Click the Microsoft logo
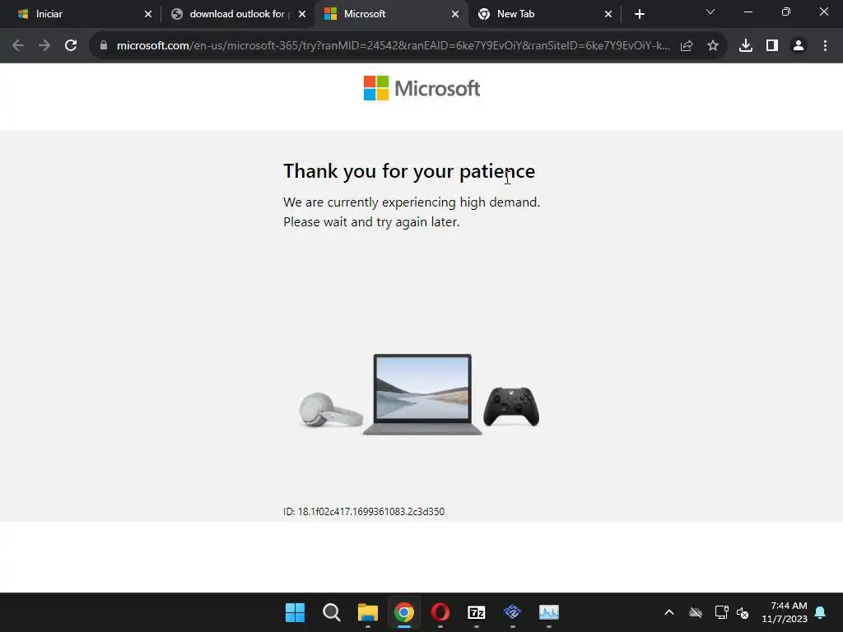This screenshot has height=632, width=843. point(422,88)
